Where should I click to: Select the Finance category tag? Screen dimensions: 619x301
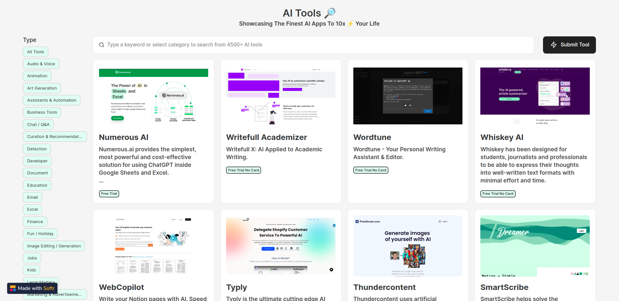click(35, 222)
